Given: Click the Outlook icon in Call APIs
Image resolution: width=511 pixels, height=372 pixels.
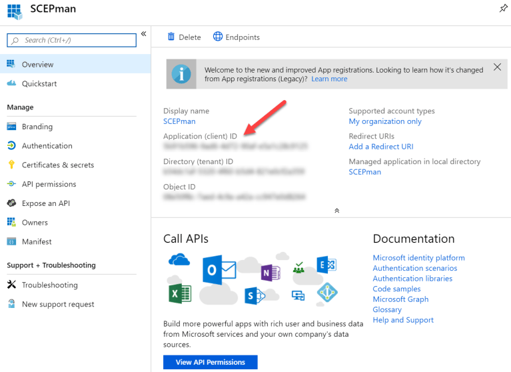Looking at the screenshot, I should click(x=219, y=270).
